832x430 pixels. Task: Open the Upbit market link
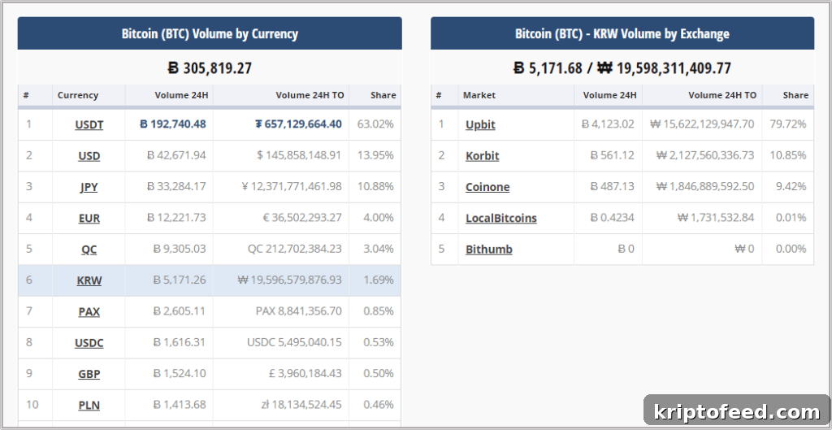[x=480, y=124]
